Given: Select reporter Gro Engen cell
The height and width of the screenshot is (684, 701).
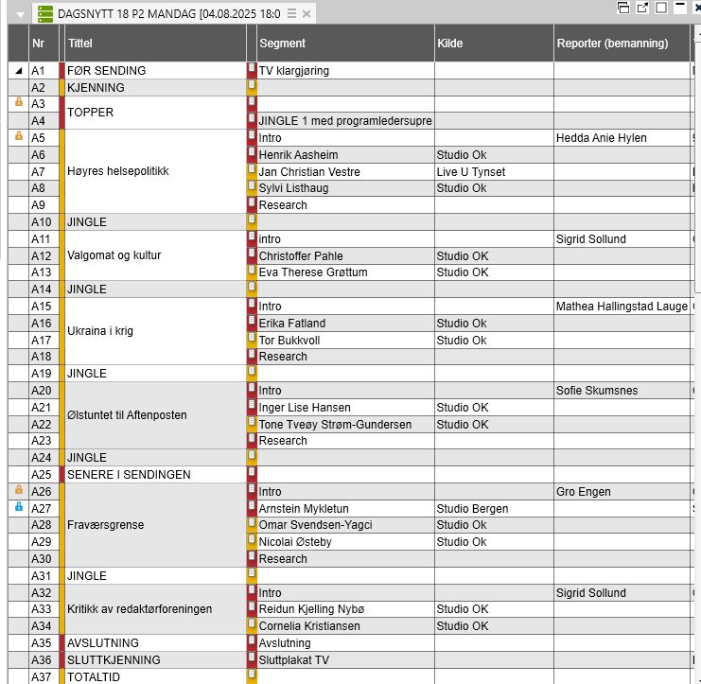Looking at the screenshot, I should coord(622,492).
